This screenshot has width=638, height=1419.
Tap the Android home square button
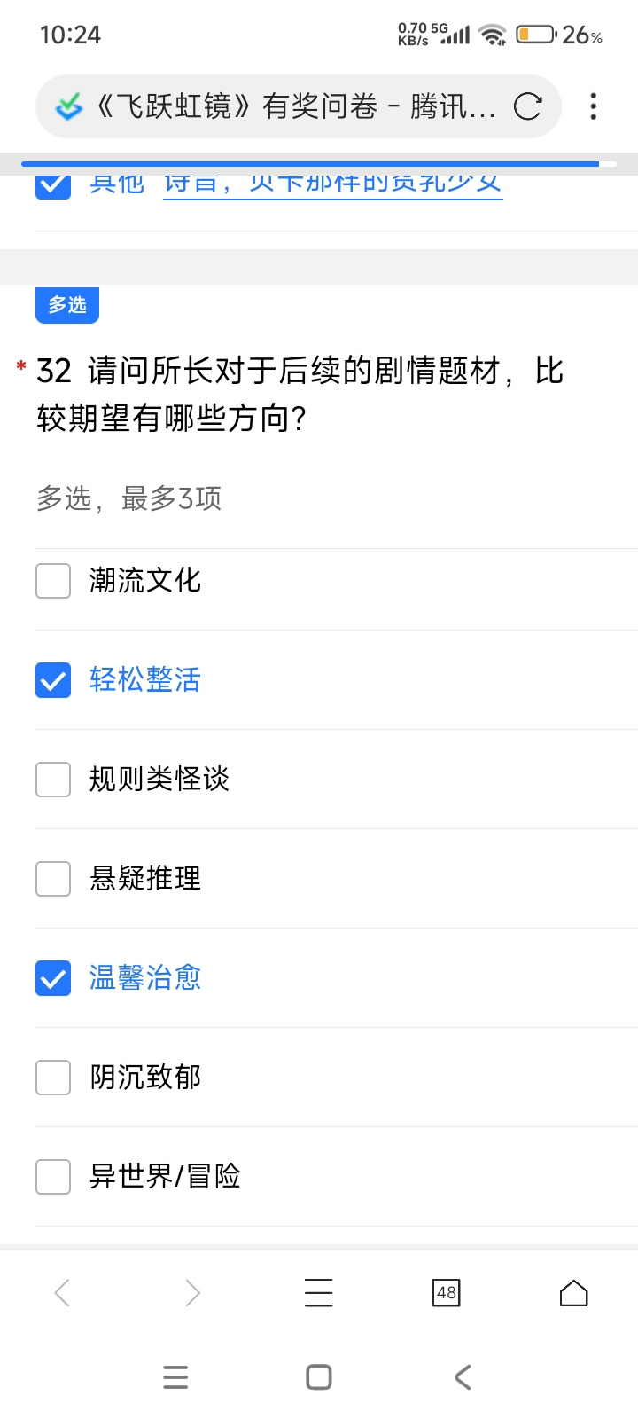[x=319, y=1377]
